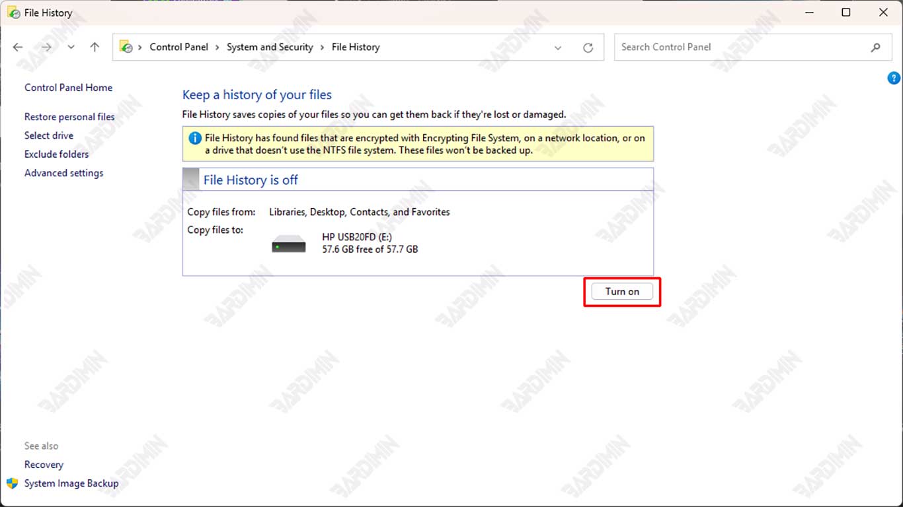Expand the address bar history dropdown
903x507 pixels.
point(558,48)
